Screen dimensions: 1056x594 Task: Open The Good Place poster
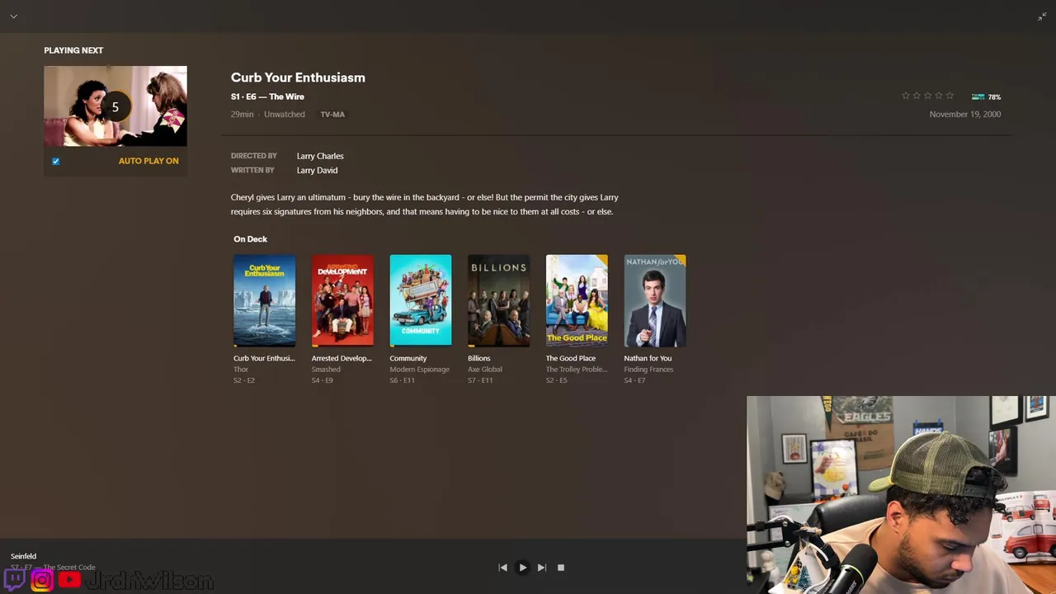[x=577, y=300]
